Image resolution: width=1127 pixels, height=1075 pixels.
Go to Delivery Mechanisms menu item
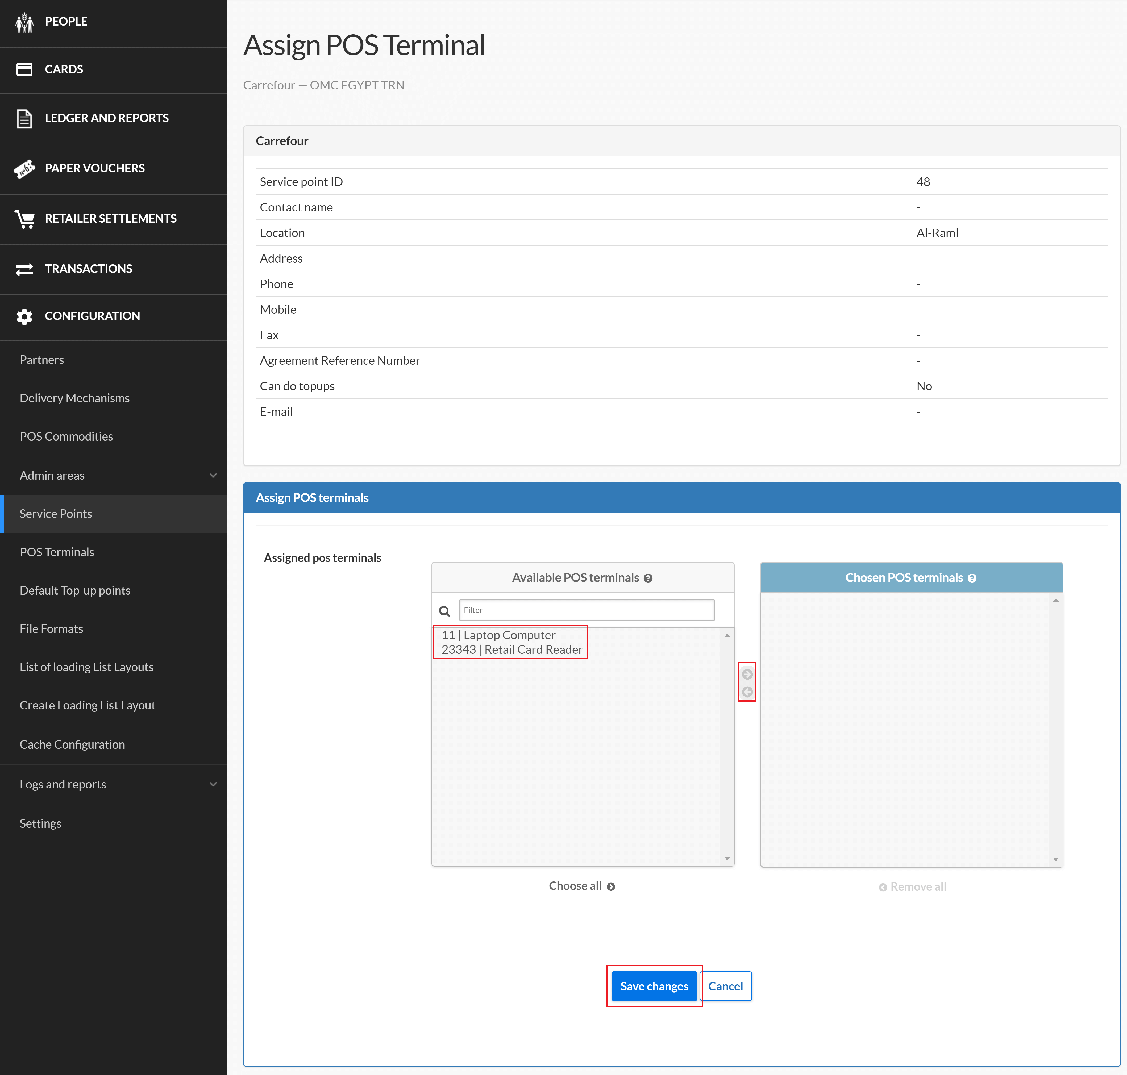point(74,398)
